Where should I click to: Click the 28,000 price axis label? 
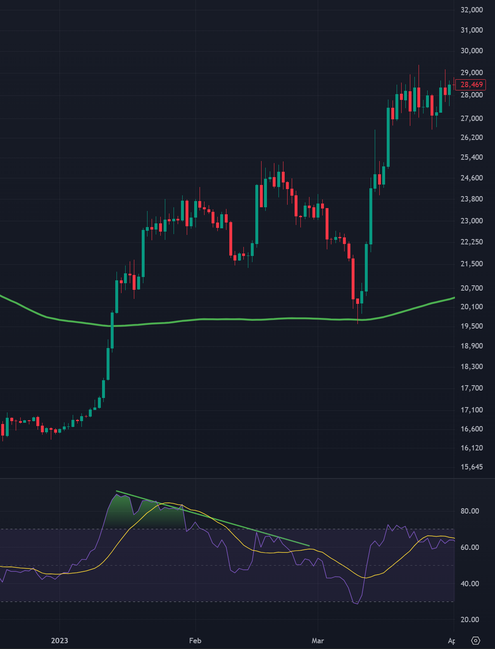(x=471, y=95)
